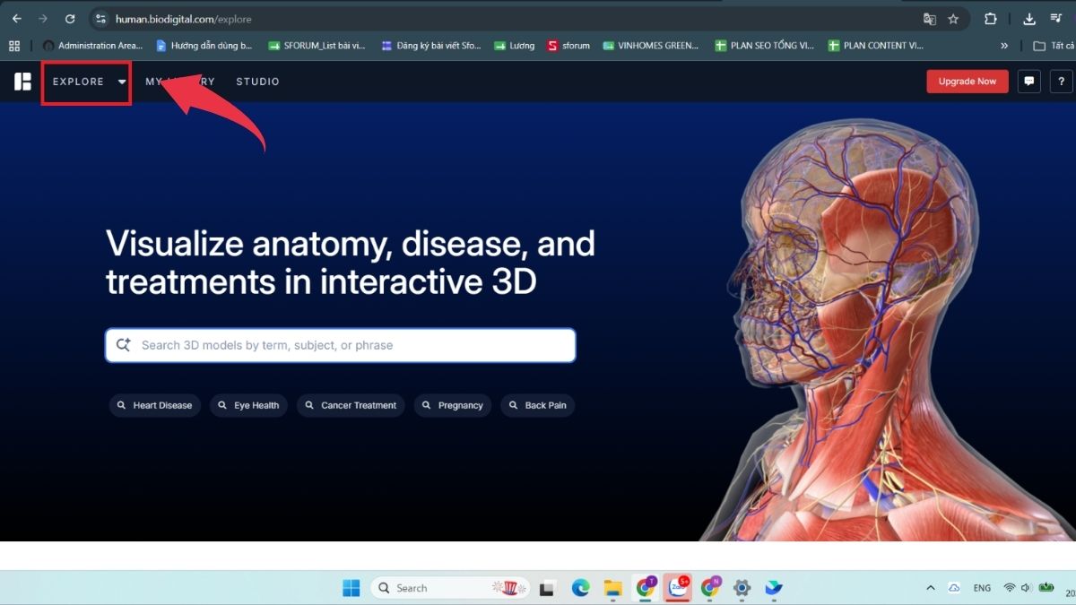
Task: Bookmark this page with star icon
Action: click(953, 19)
